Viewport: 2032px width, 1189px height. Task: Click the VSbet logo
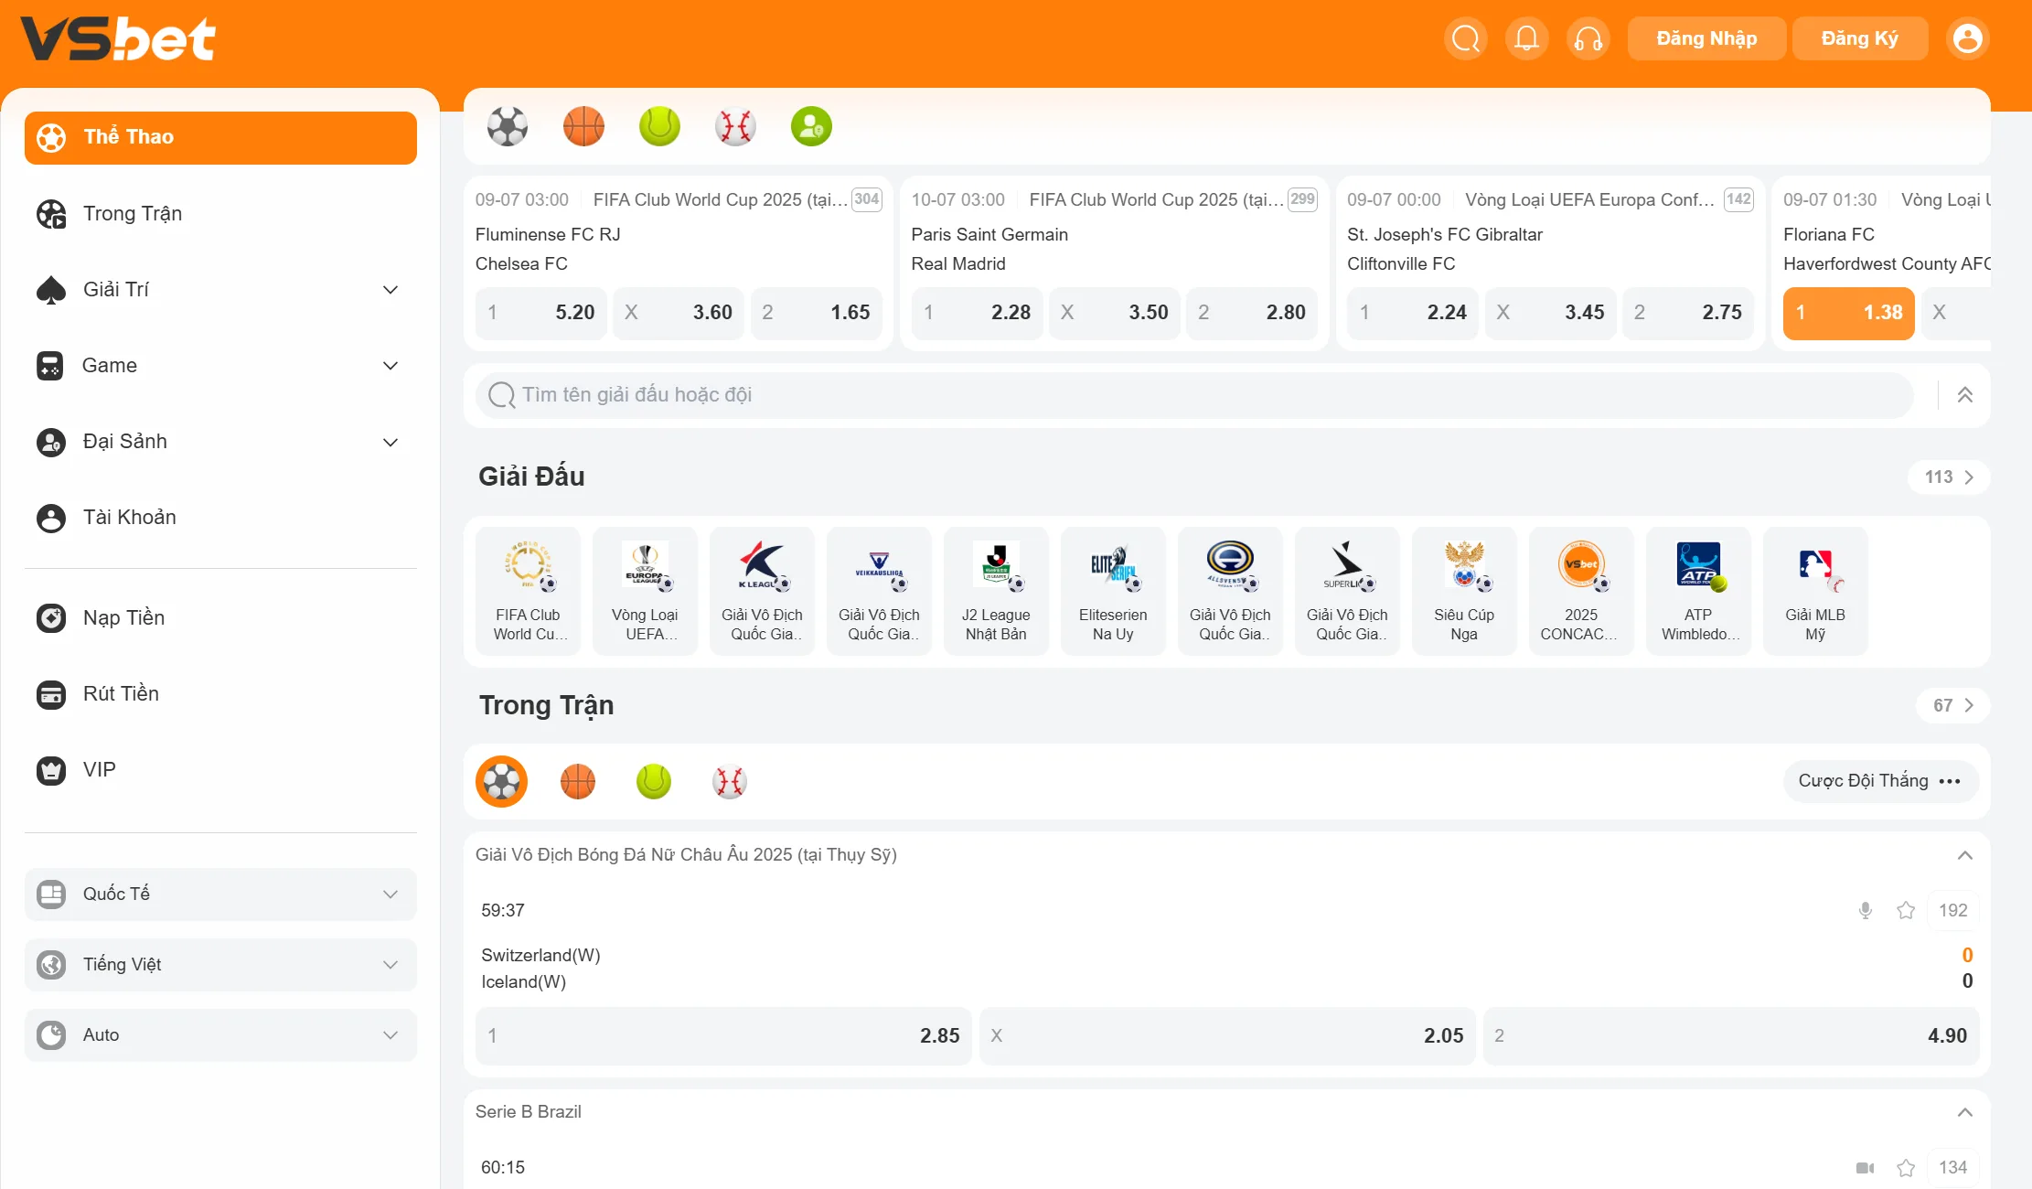coord(118,39)
